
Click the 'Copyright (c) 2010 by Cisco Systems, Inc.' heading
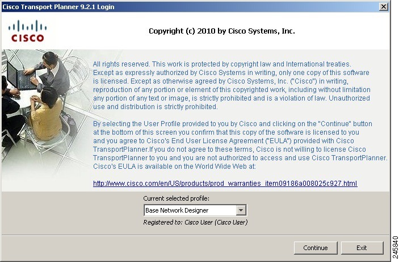pos(222,31)
